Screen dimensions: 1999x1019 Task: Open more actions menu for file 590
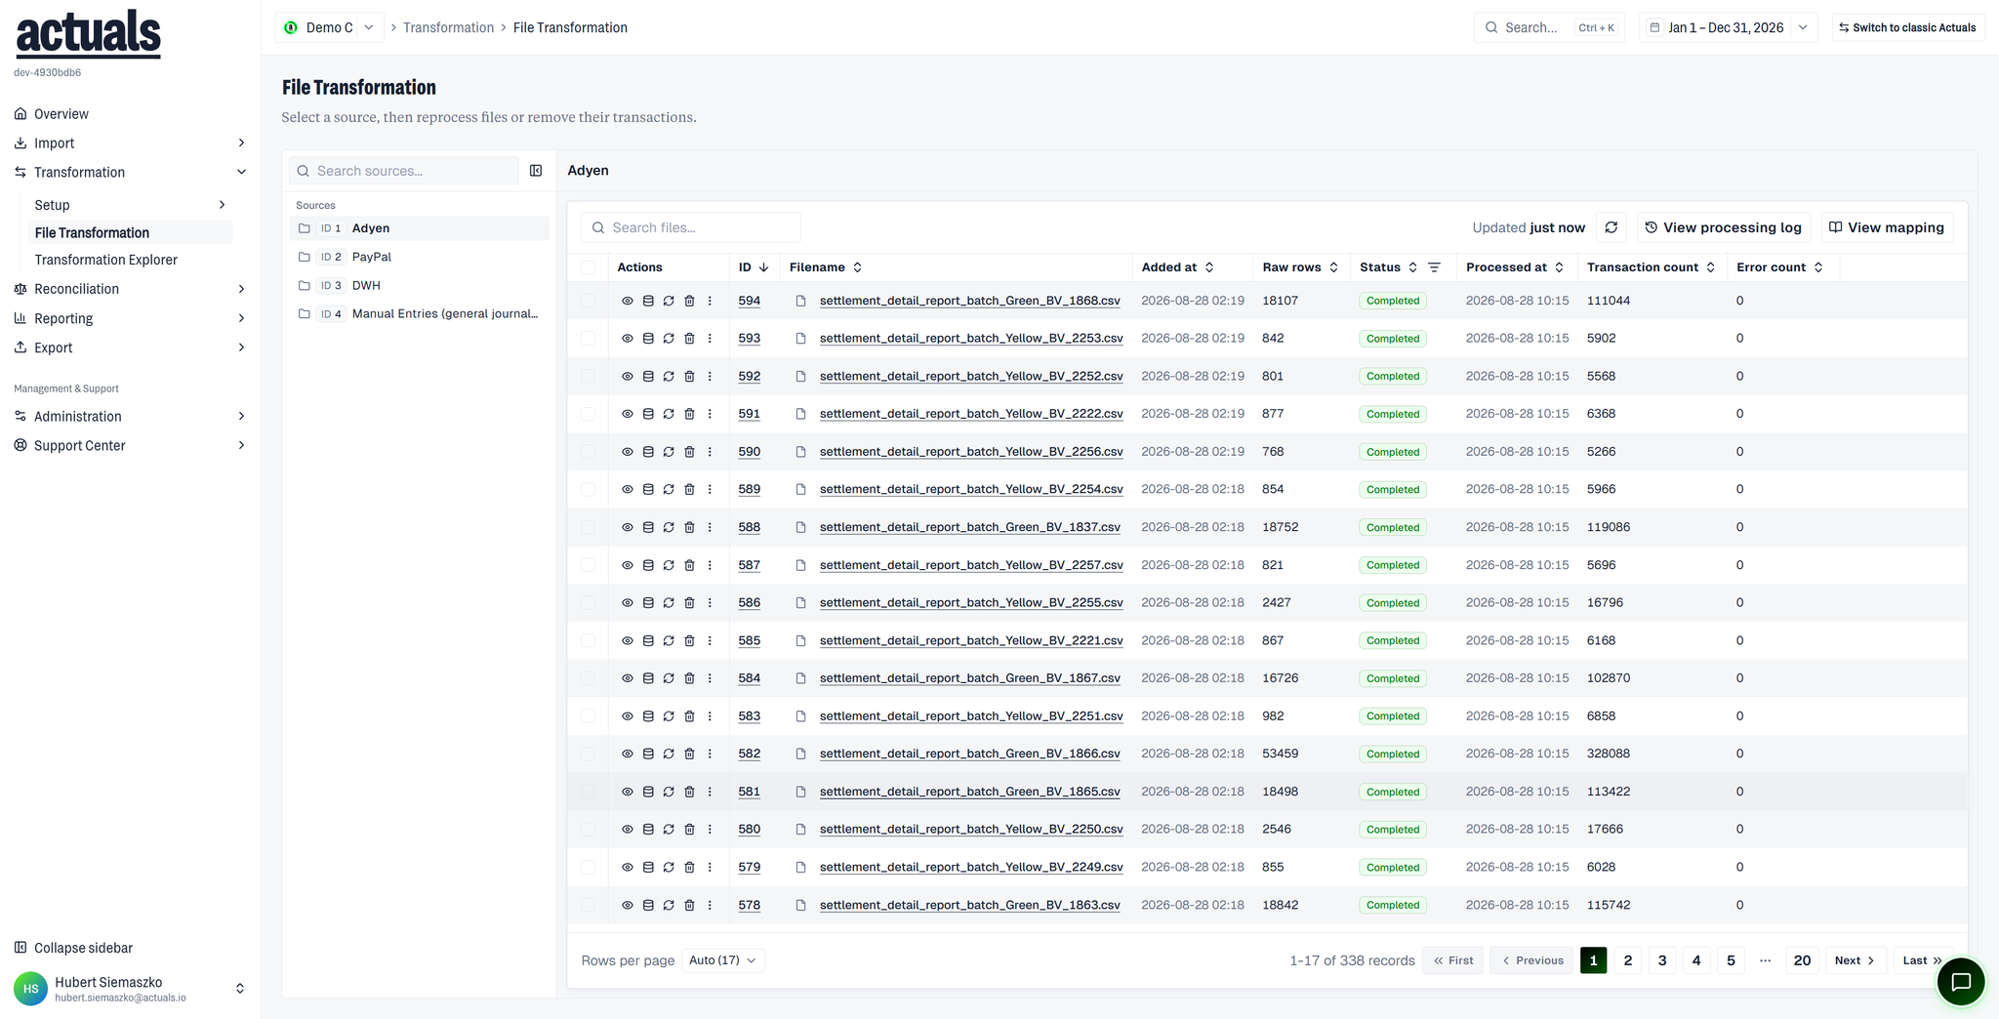(x=710, y=452)
